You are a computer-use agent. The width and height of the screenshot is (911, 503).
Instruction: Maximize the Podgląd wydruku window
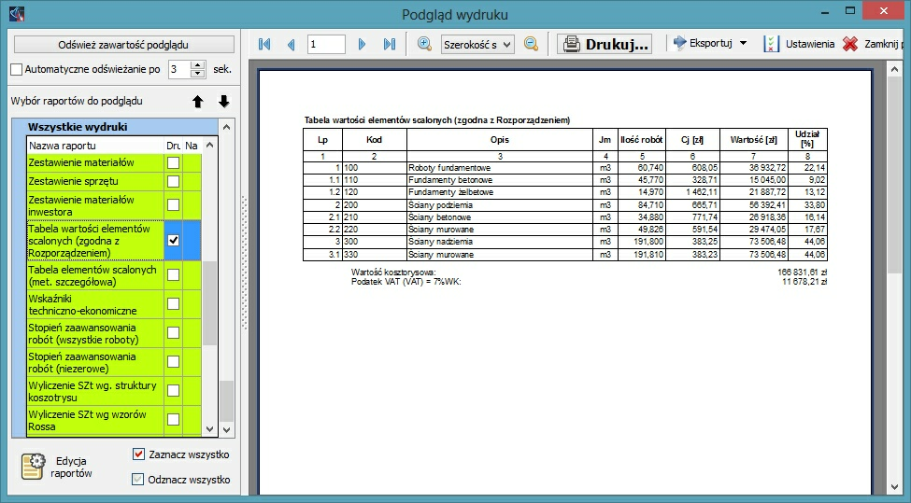850,11
